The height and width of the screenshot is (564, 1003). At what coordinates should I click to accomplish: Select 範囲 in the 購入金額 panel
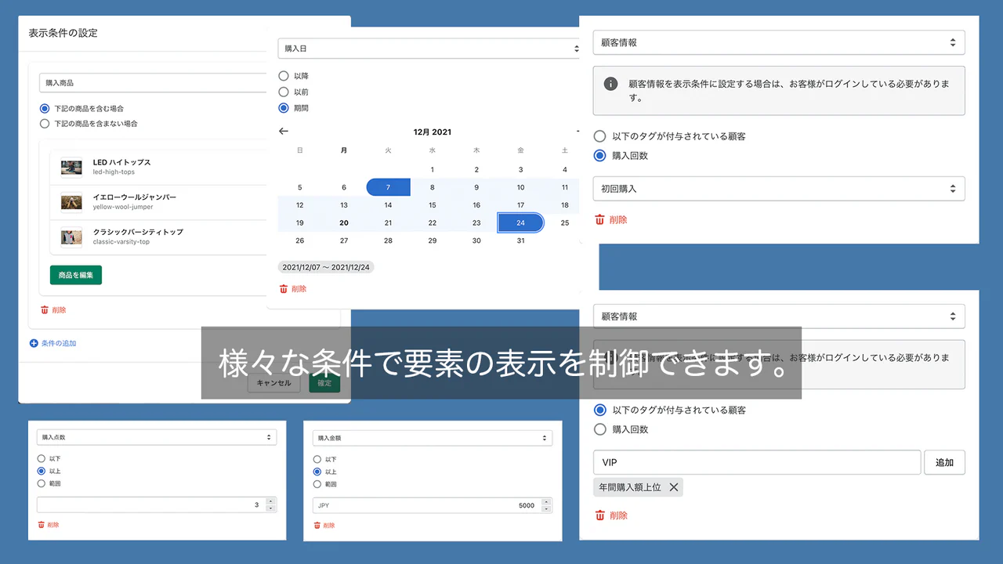tap(317, 484)
